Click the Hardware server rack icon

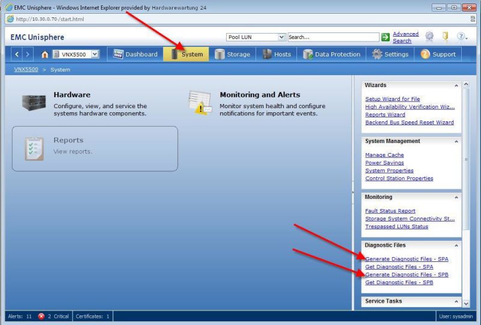(34, 102)
